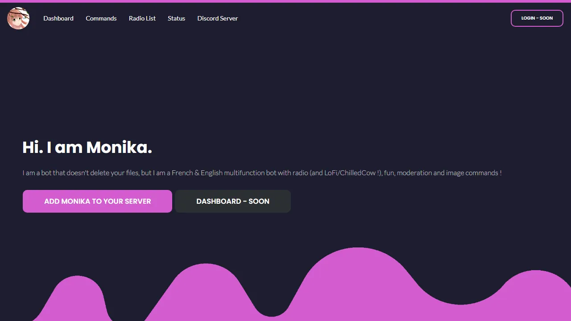
Task: Select the Monika profile picture in the navbar
Action: point(18,18)
